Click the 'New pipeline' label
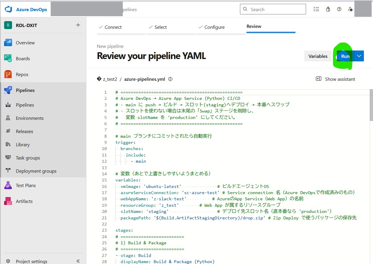The height and width of the screenshot is (264, 373). (x=110, y=46)
